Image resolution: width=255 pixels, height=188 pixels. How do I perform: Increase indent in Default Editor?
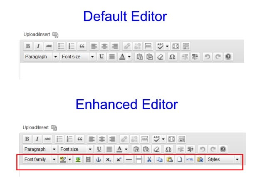195,56
